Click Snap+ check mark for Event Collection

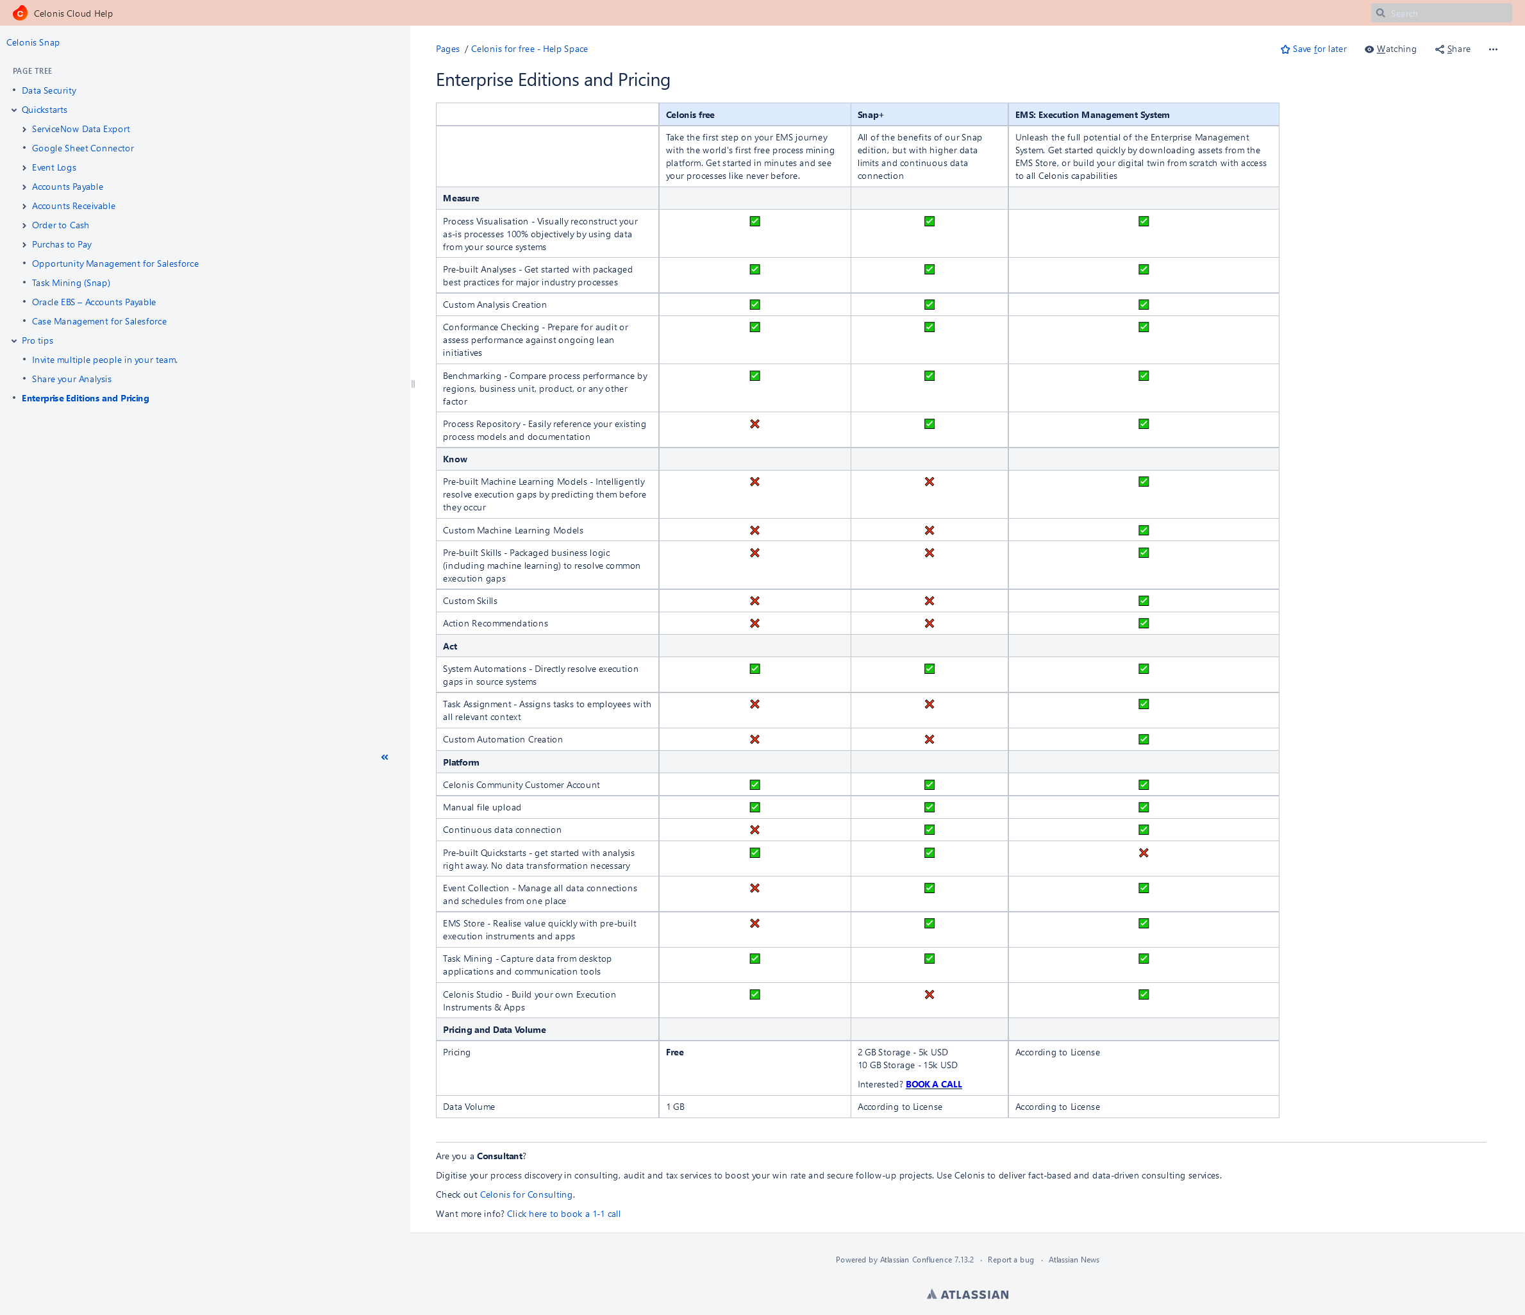(x=929, y=888)
